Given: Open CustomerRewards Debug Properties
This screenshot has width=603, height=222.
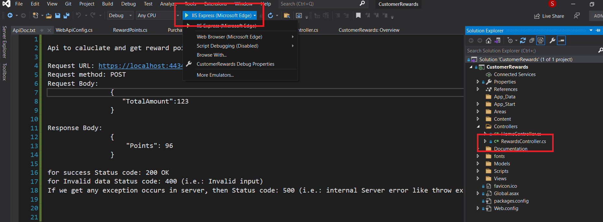Looking at the screenshot, I should click(241, 64).
